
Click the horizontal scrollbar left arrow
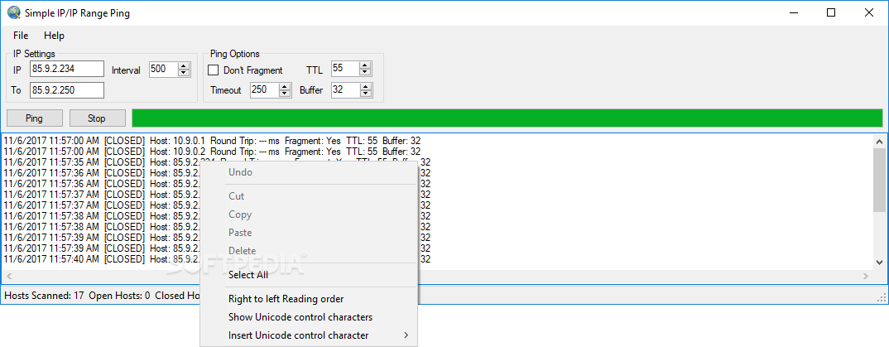pyautogui.click(x=8, y=276)
